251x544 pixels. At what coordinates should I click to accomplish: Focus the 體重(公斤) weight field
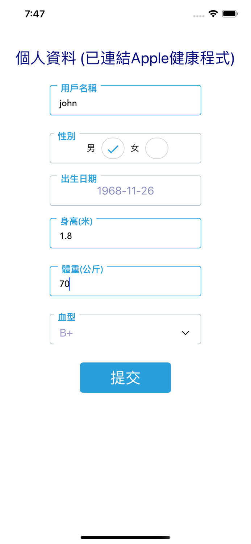point(125,284)
